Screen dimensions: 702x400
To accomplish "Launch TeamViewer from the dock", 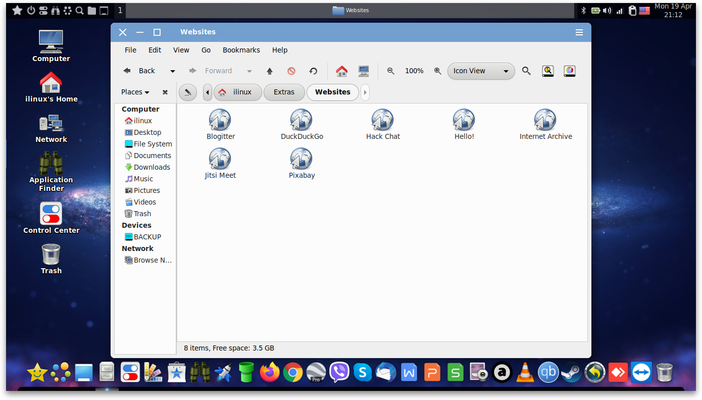I will (641, 373).
